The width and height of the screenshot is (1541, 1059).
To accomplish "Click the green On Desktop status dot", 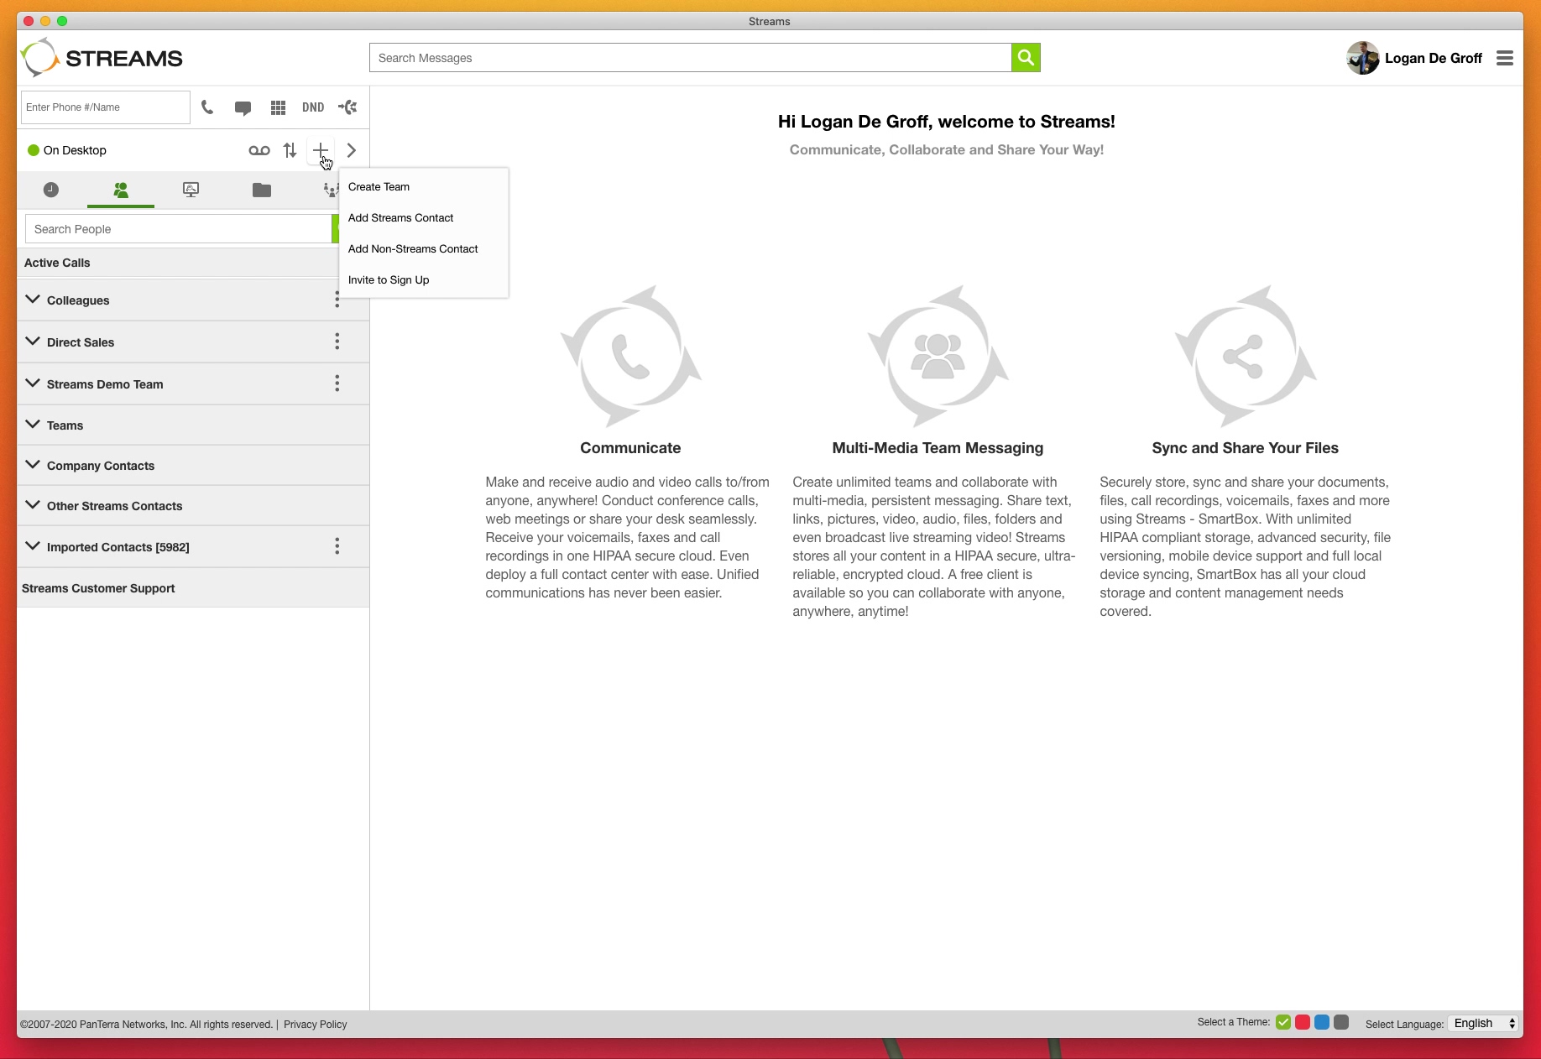I will click(34, 150).
